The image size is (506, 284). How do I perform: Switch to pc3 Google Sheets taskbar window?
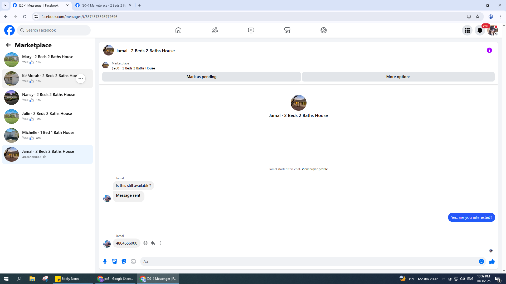115,279
